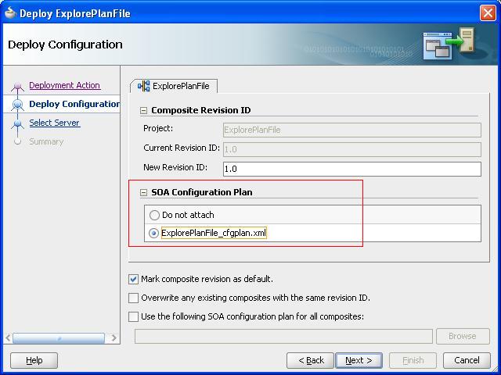Click the Cancel button
This screenshot has height=375, width=501.
pyautogui.click(x=467, y=360)
